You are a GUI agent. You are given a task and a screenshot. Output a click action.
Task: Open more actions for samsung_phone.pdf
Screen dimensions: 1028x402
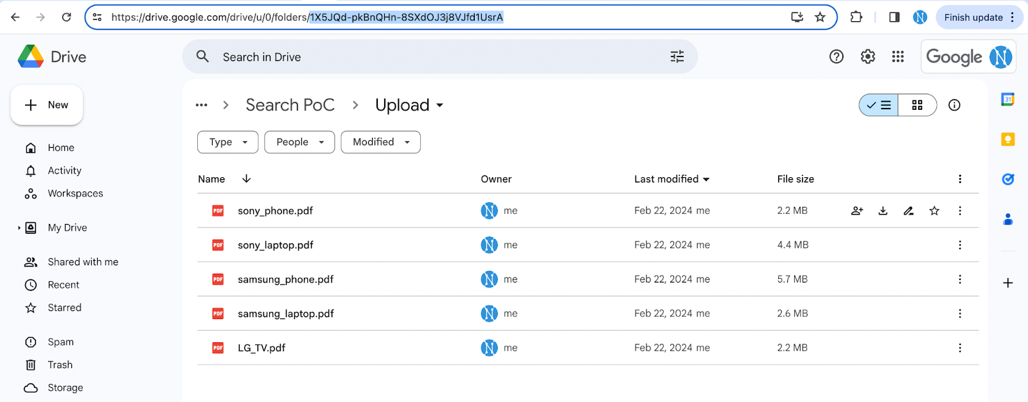960,279
